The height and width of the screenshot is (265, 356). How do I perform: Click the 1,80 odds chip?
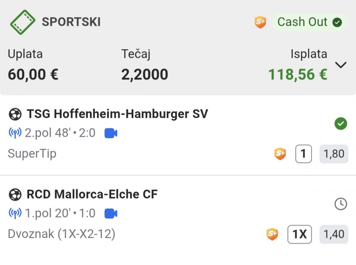334,154
